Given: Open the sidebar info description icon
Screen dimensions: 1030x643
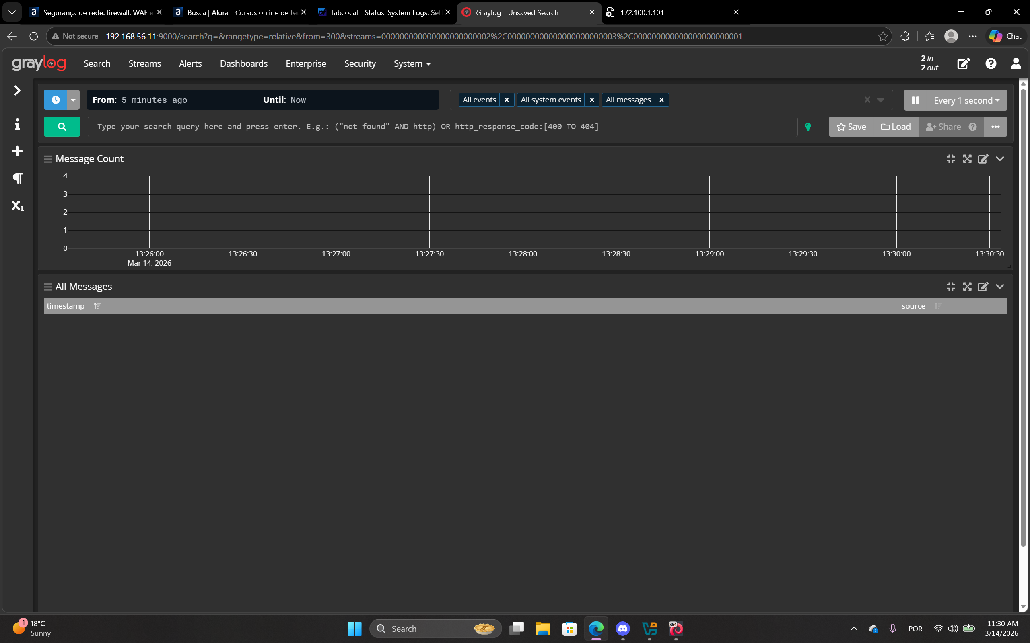Looking at the screenshot, I should tap(17, 125).
